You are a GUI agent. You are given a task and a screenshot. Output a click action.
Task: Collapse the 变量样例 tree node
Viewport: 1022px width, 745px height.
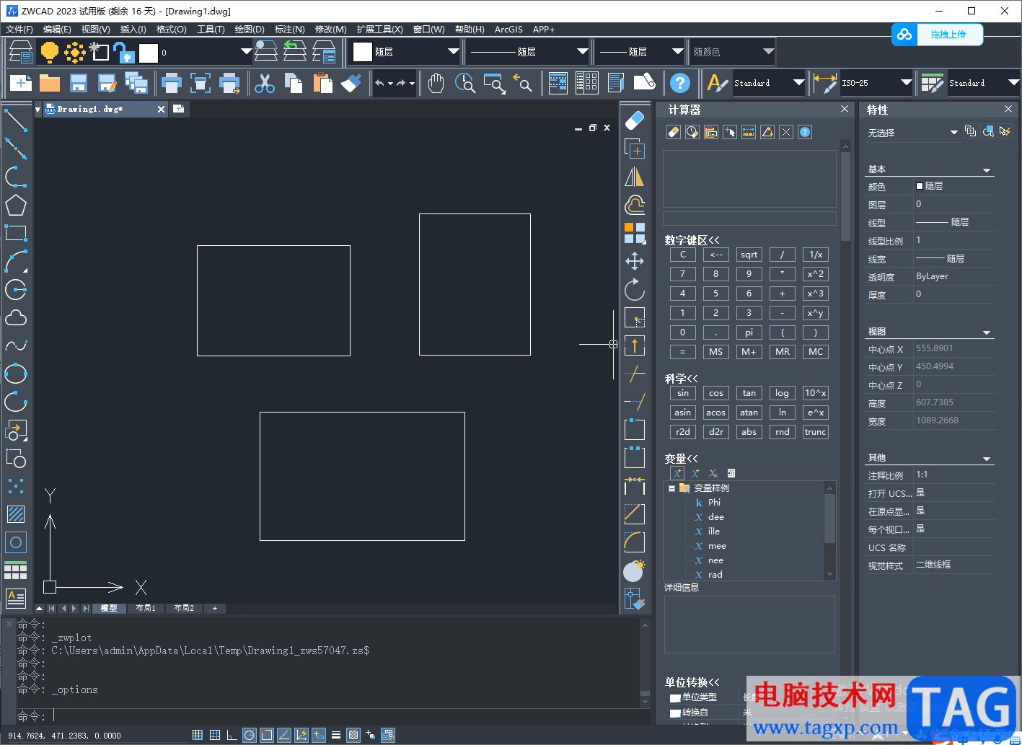point(671,488)
